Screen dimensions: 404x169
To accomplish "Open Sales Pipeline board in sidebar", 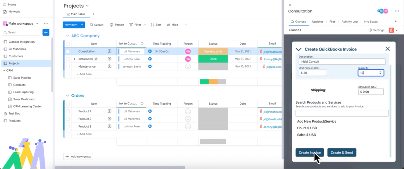I will point(22,78).
